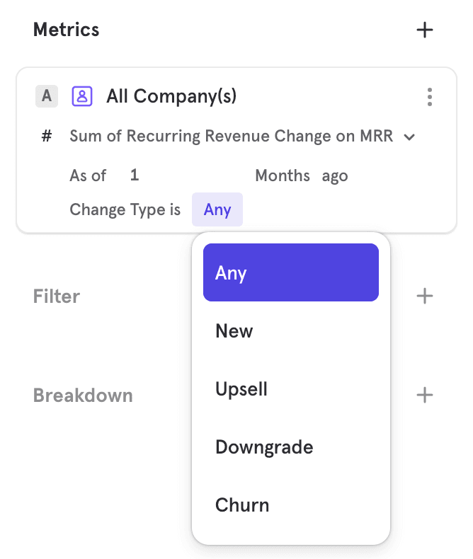The image size is (473, 559).
Task: Click the purple company entity icon
Action: tap(82, 96)
